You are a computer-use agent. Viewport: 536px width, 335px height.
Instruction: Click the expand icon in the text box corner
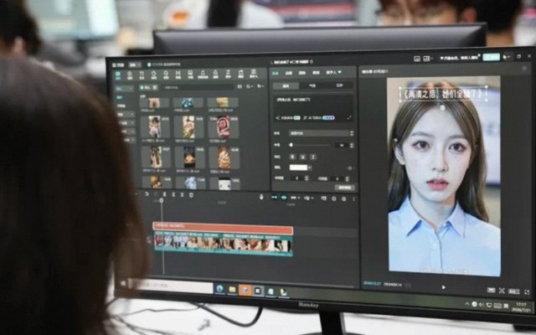click(x=349, y=117)
